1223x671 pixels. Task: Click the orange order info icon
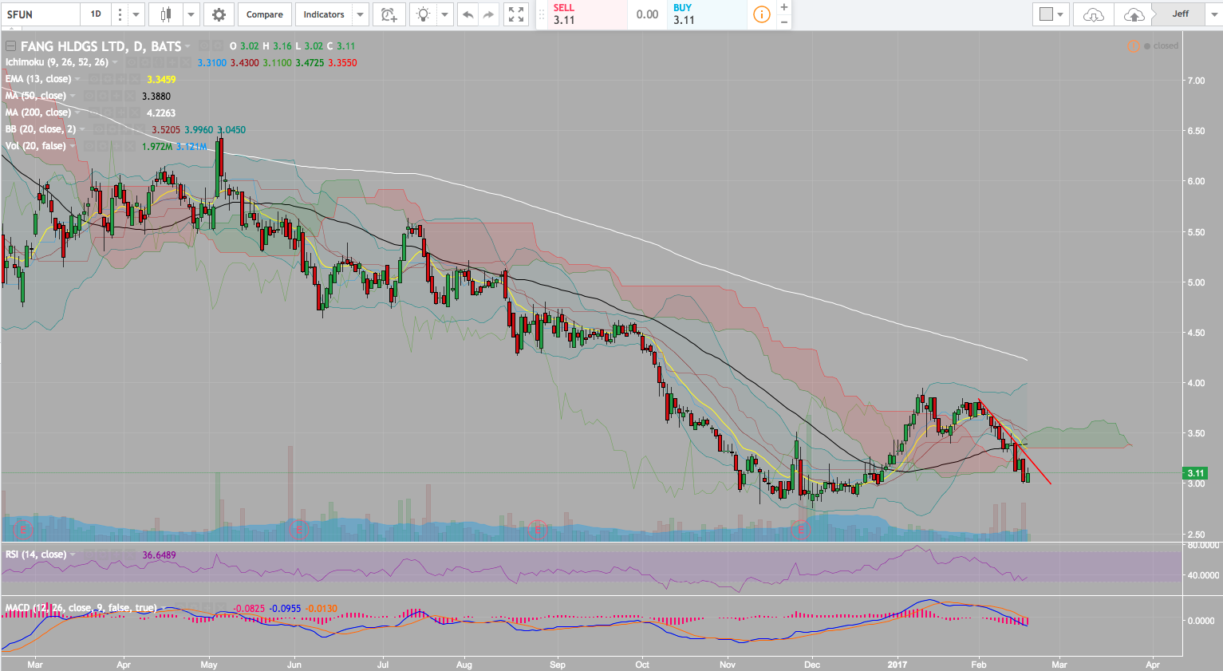click(761, 14)
